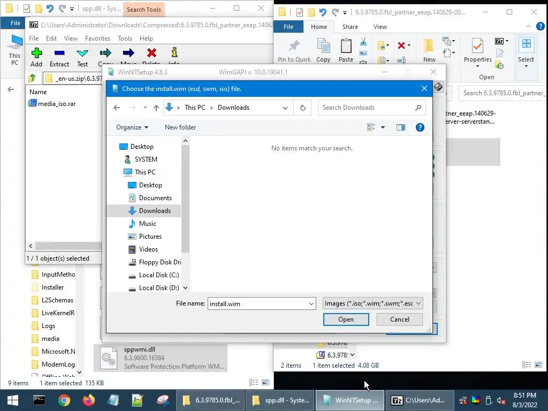Viewport: 548px width, 411px height.
Task: Click New folder in the file dialog
Action: pos(180,127)
